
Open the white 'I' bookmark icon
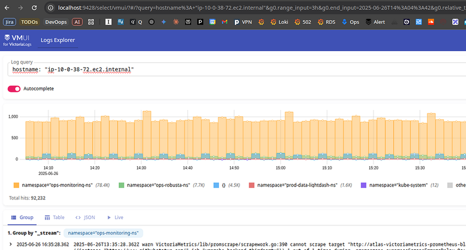pyautogui.click(x=108, y=22)
